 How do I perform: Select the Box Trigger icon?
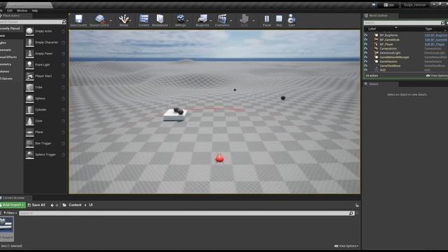(x=29, y=143)
